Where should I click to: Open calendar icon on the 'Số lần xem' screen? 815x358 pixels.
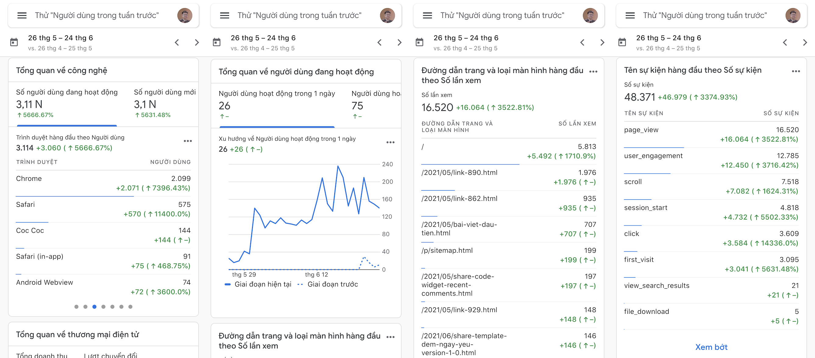[x=420, y=42]
